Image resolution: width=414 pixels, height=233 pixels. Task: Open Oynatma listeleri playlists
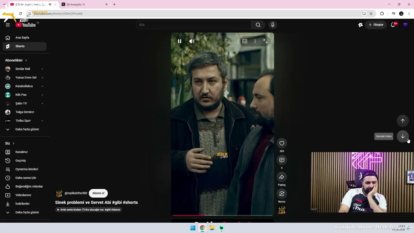[x=25, y=169]
